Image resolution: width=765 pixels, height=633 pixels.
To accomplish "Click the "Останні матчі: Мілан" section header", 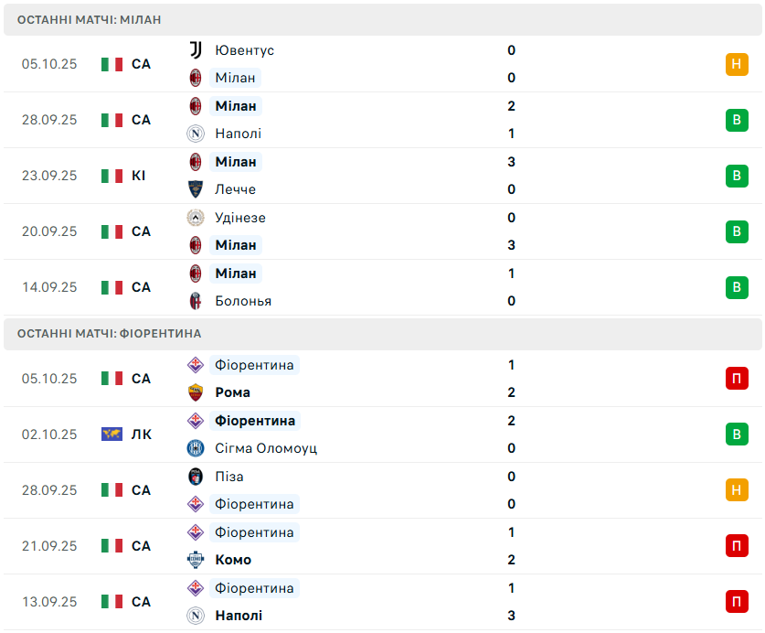I will point(90,19).
